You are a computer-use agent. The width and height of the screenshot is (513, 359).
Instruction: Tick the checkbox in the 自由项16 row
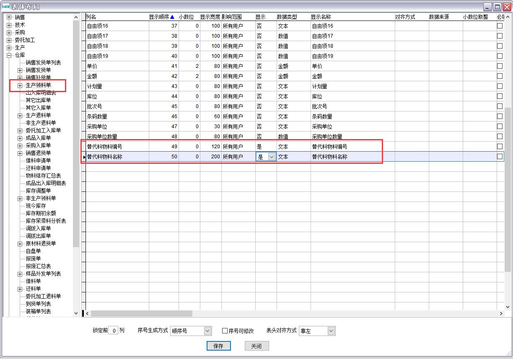coord(500,26)
